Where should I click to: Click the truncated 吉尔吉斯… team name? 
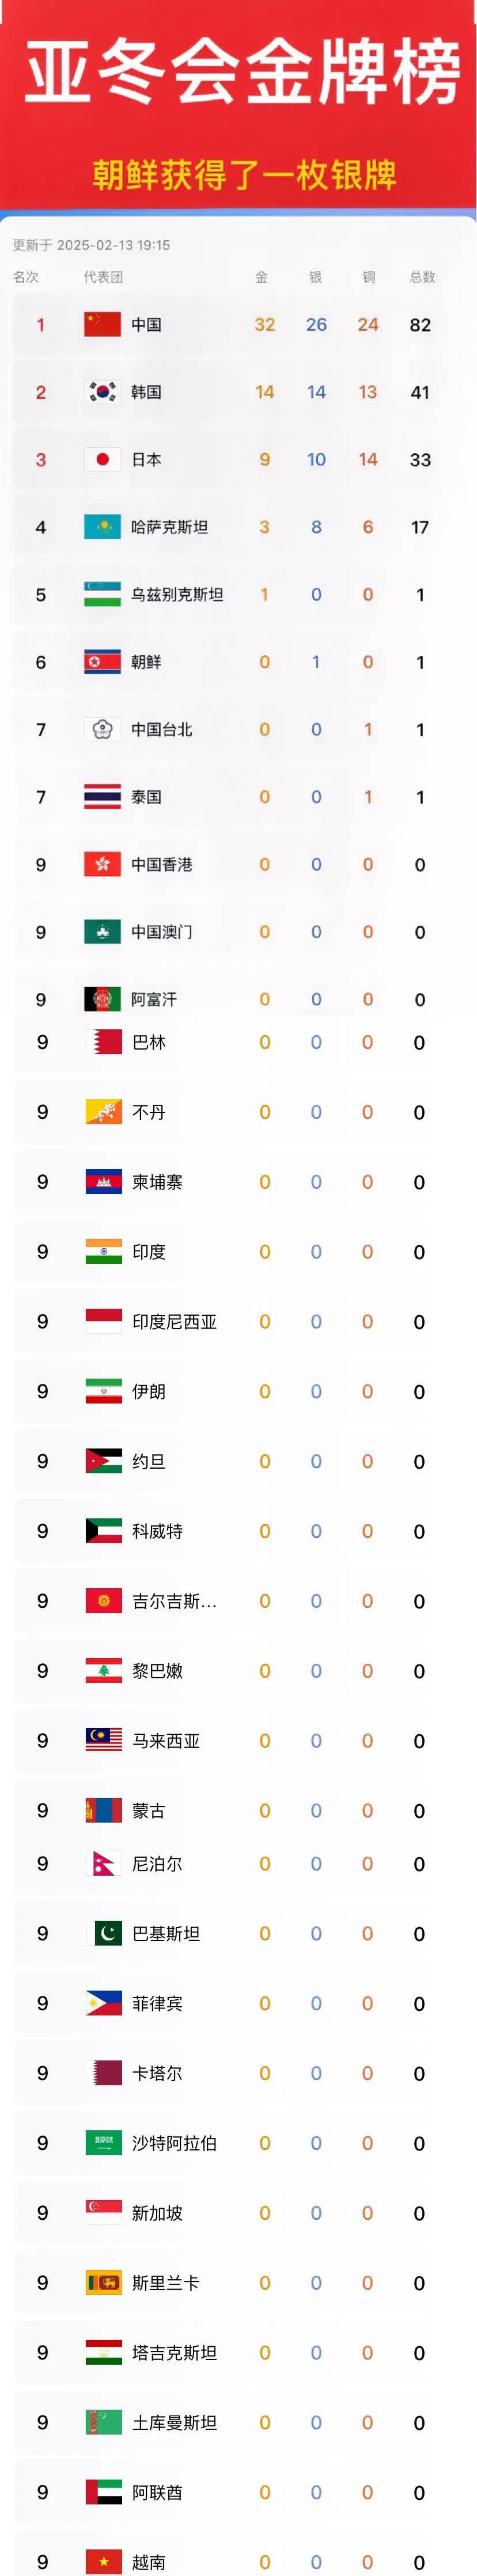(173, 1601)
